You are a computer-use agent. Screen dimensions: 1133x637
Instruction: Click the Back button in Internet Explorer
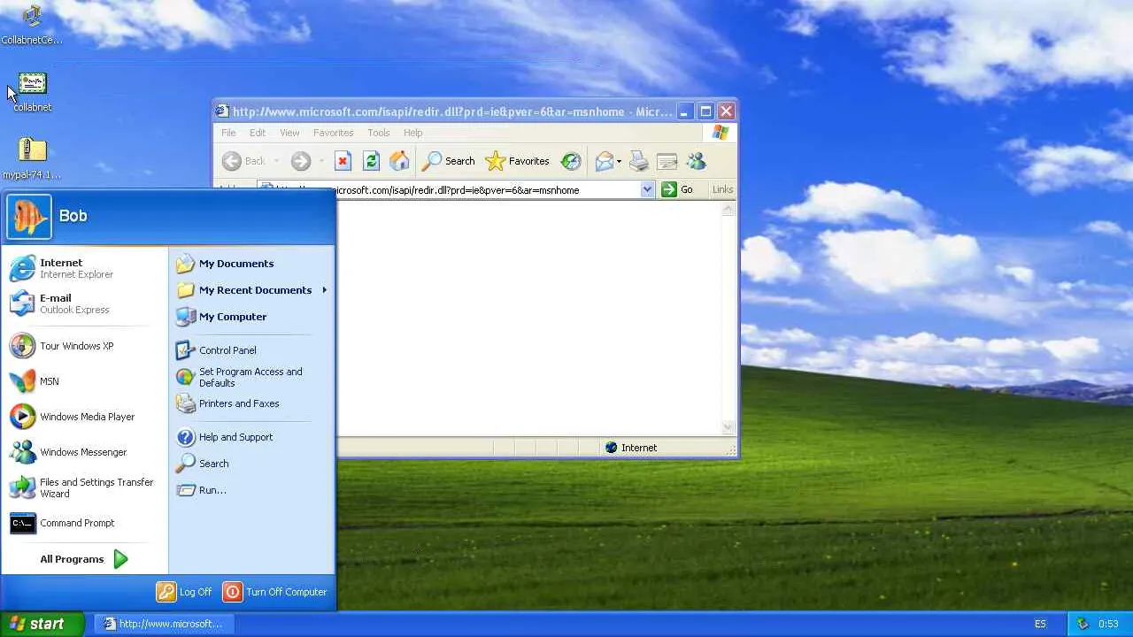244,161
